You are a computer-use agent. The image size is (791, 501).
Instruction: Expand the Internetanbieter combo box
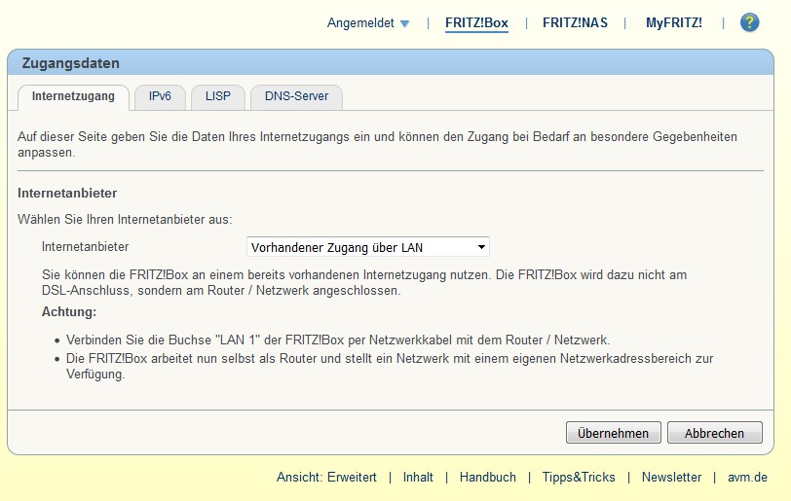pos(367,247)
